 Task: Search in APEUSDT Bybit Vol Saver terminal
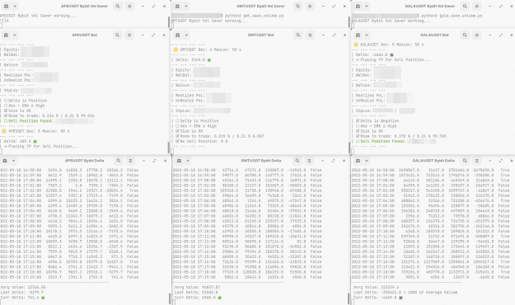pyautogui.click(x=118, y=7)
